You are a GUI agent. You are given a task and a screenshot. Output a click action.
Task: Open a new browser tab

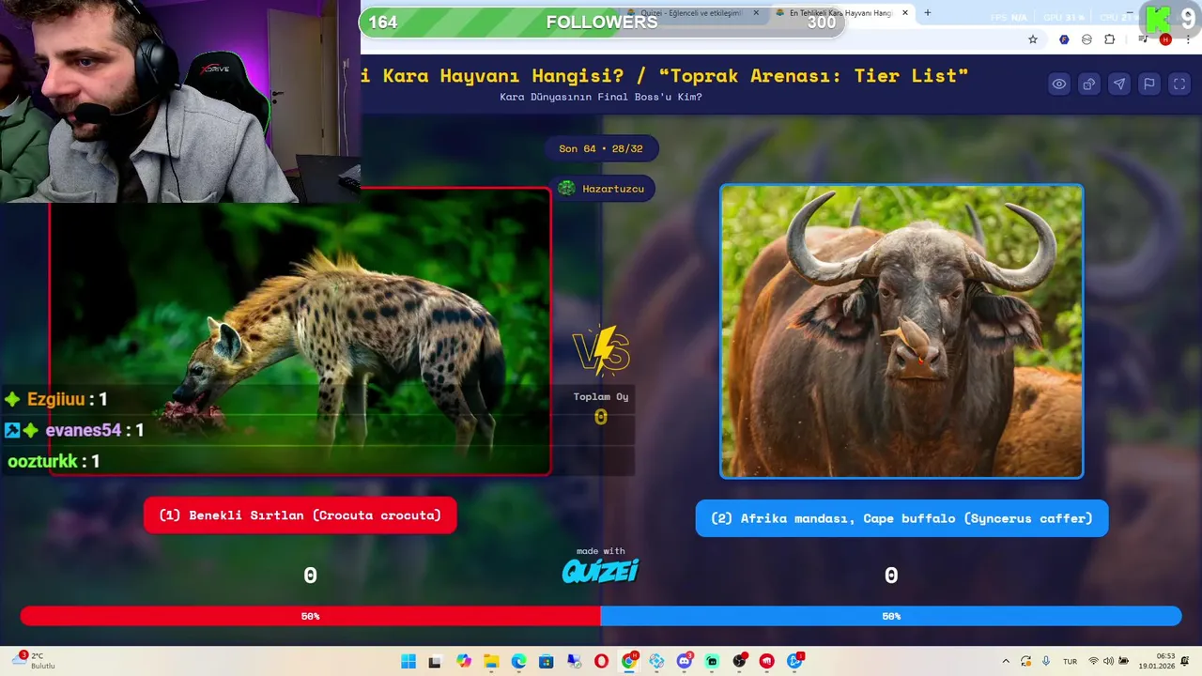928,13
